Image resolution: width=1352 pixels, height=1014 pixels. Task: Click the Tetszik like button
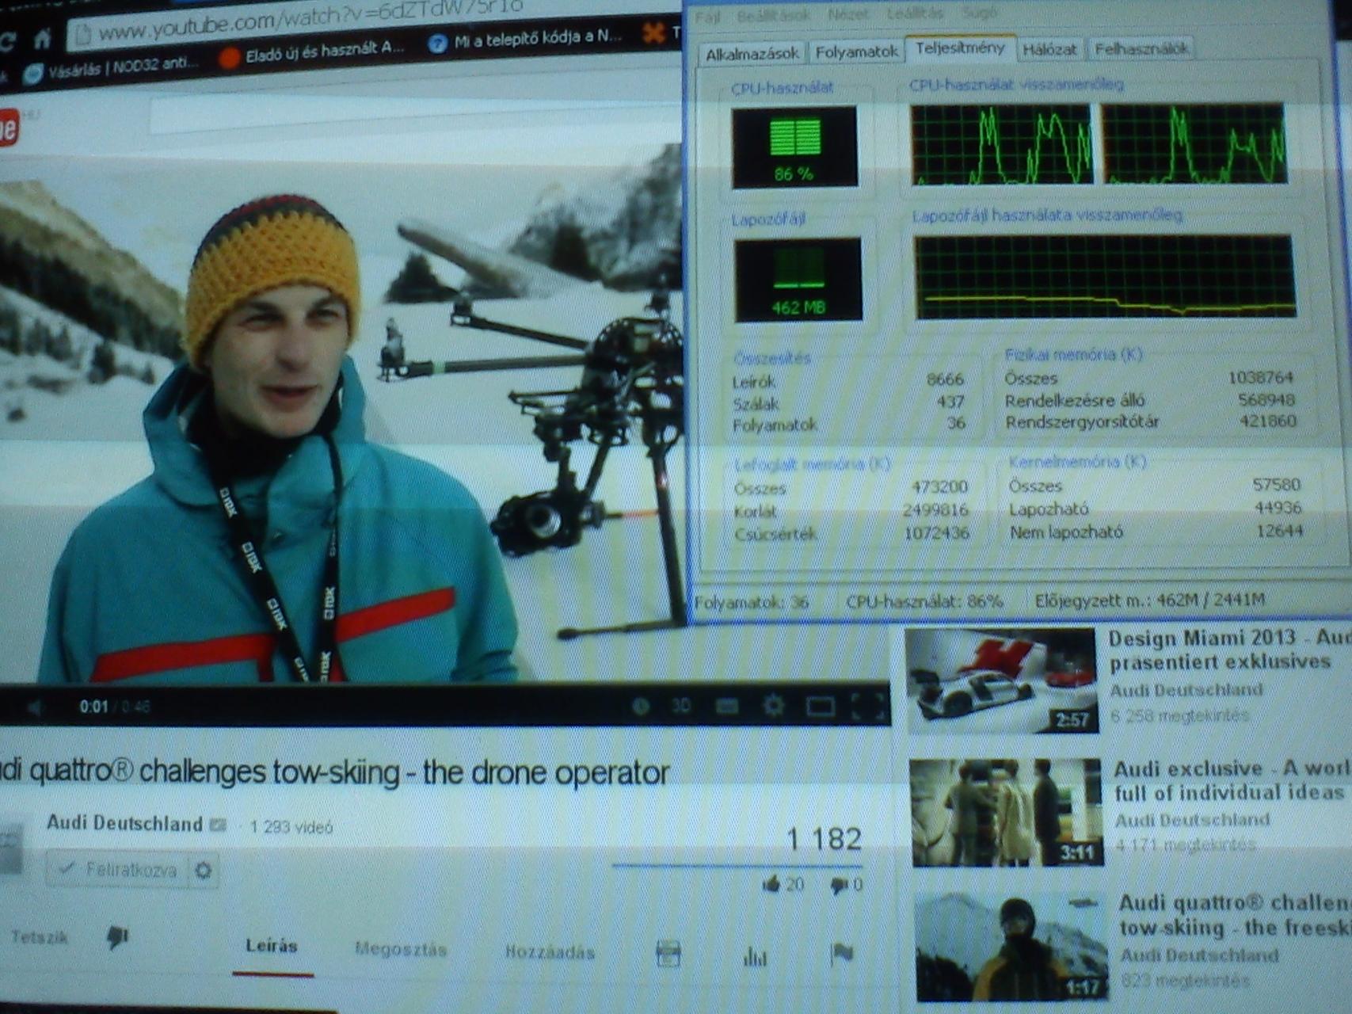39,937
